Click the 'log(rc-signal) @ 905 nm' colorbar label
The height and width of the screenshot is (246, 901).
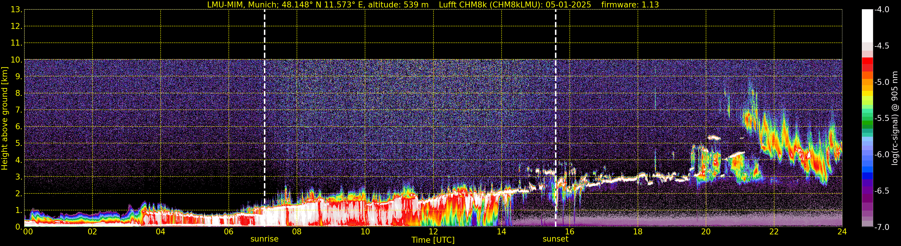tap(895, 118)
